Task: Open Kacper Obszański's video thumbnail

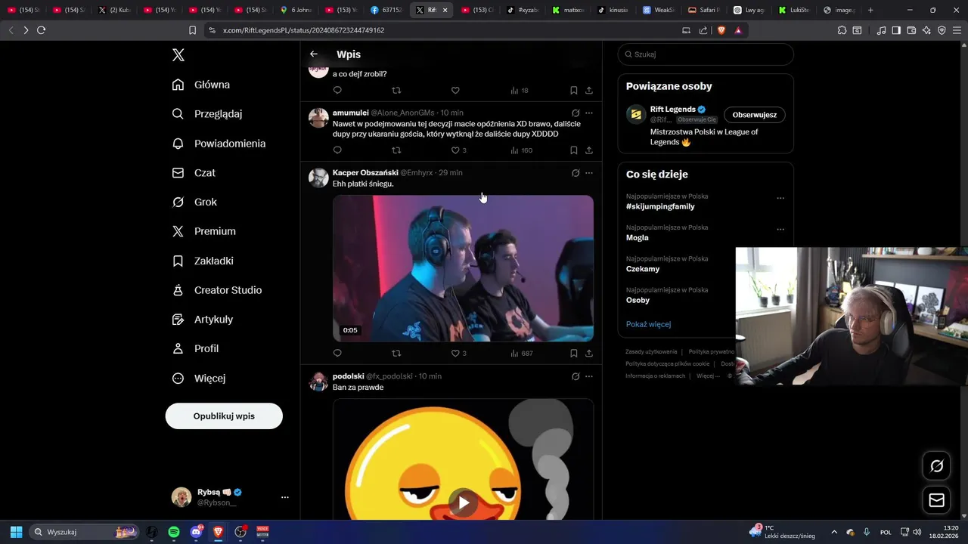Action: [463, 268]
